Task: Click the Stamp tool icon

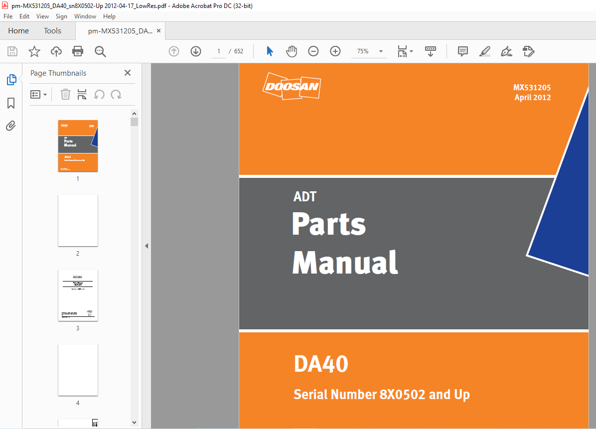Action: [x=529, y=51]
